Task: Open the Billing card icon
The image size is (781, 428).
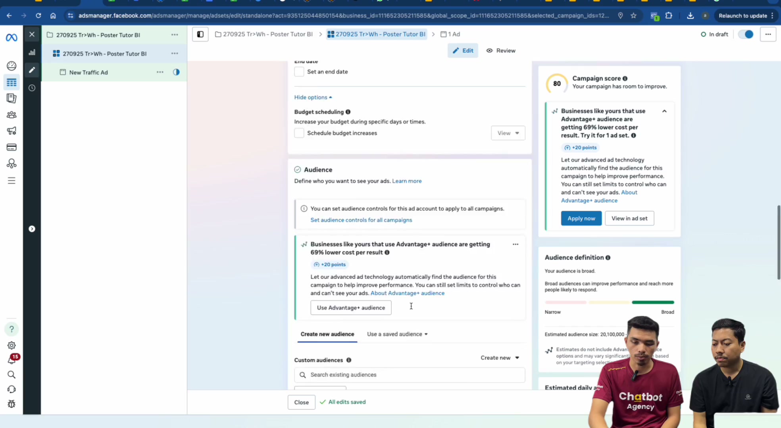Action: click(x=12, y=147)
